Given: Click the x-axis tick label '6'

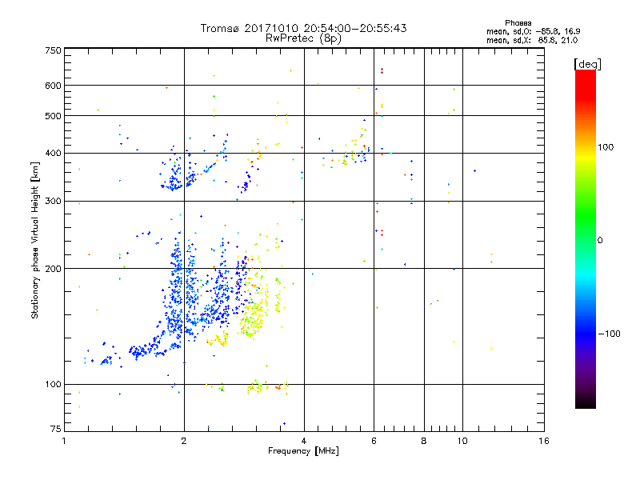Looking at the screenshot, I should click(374, 441).
